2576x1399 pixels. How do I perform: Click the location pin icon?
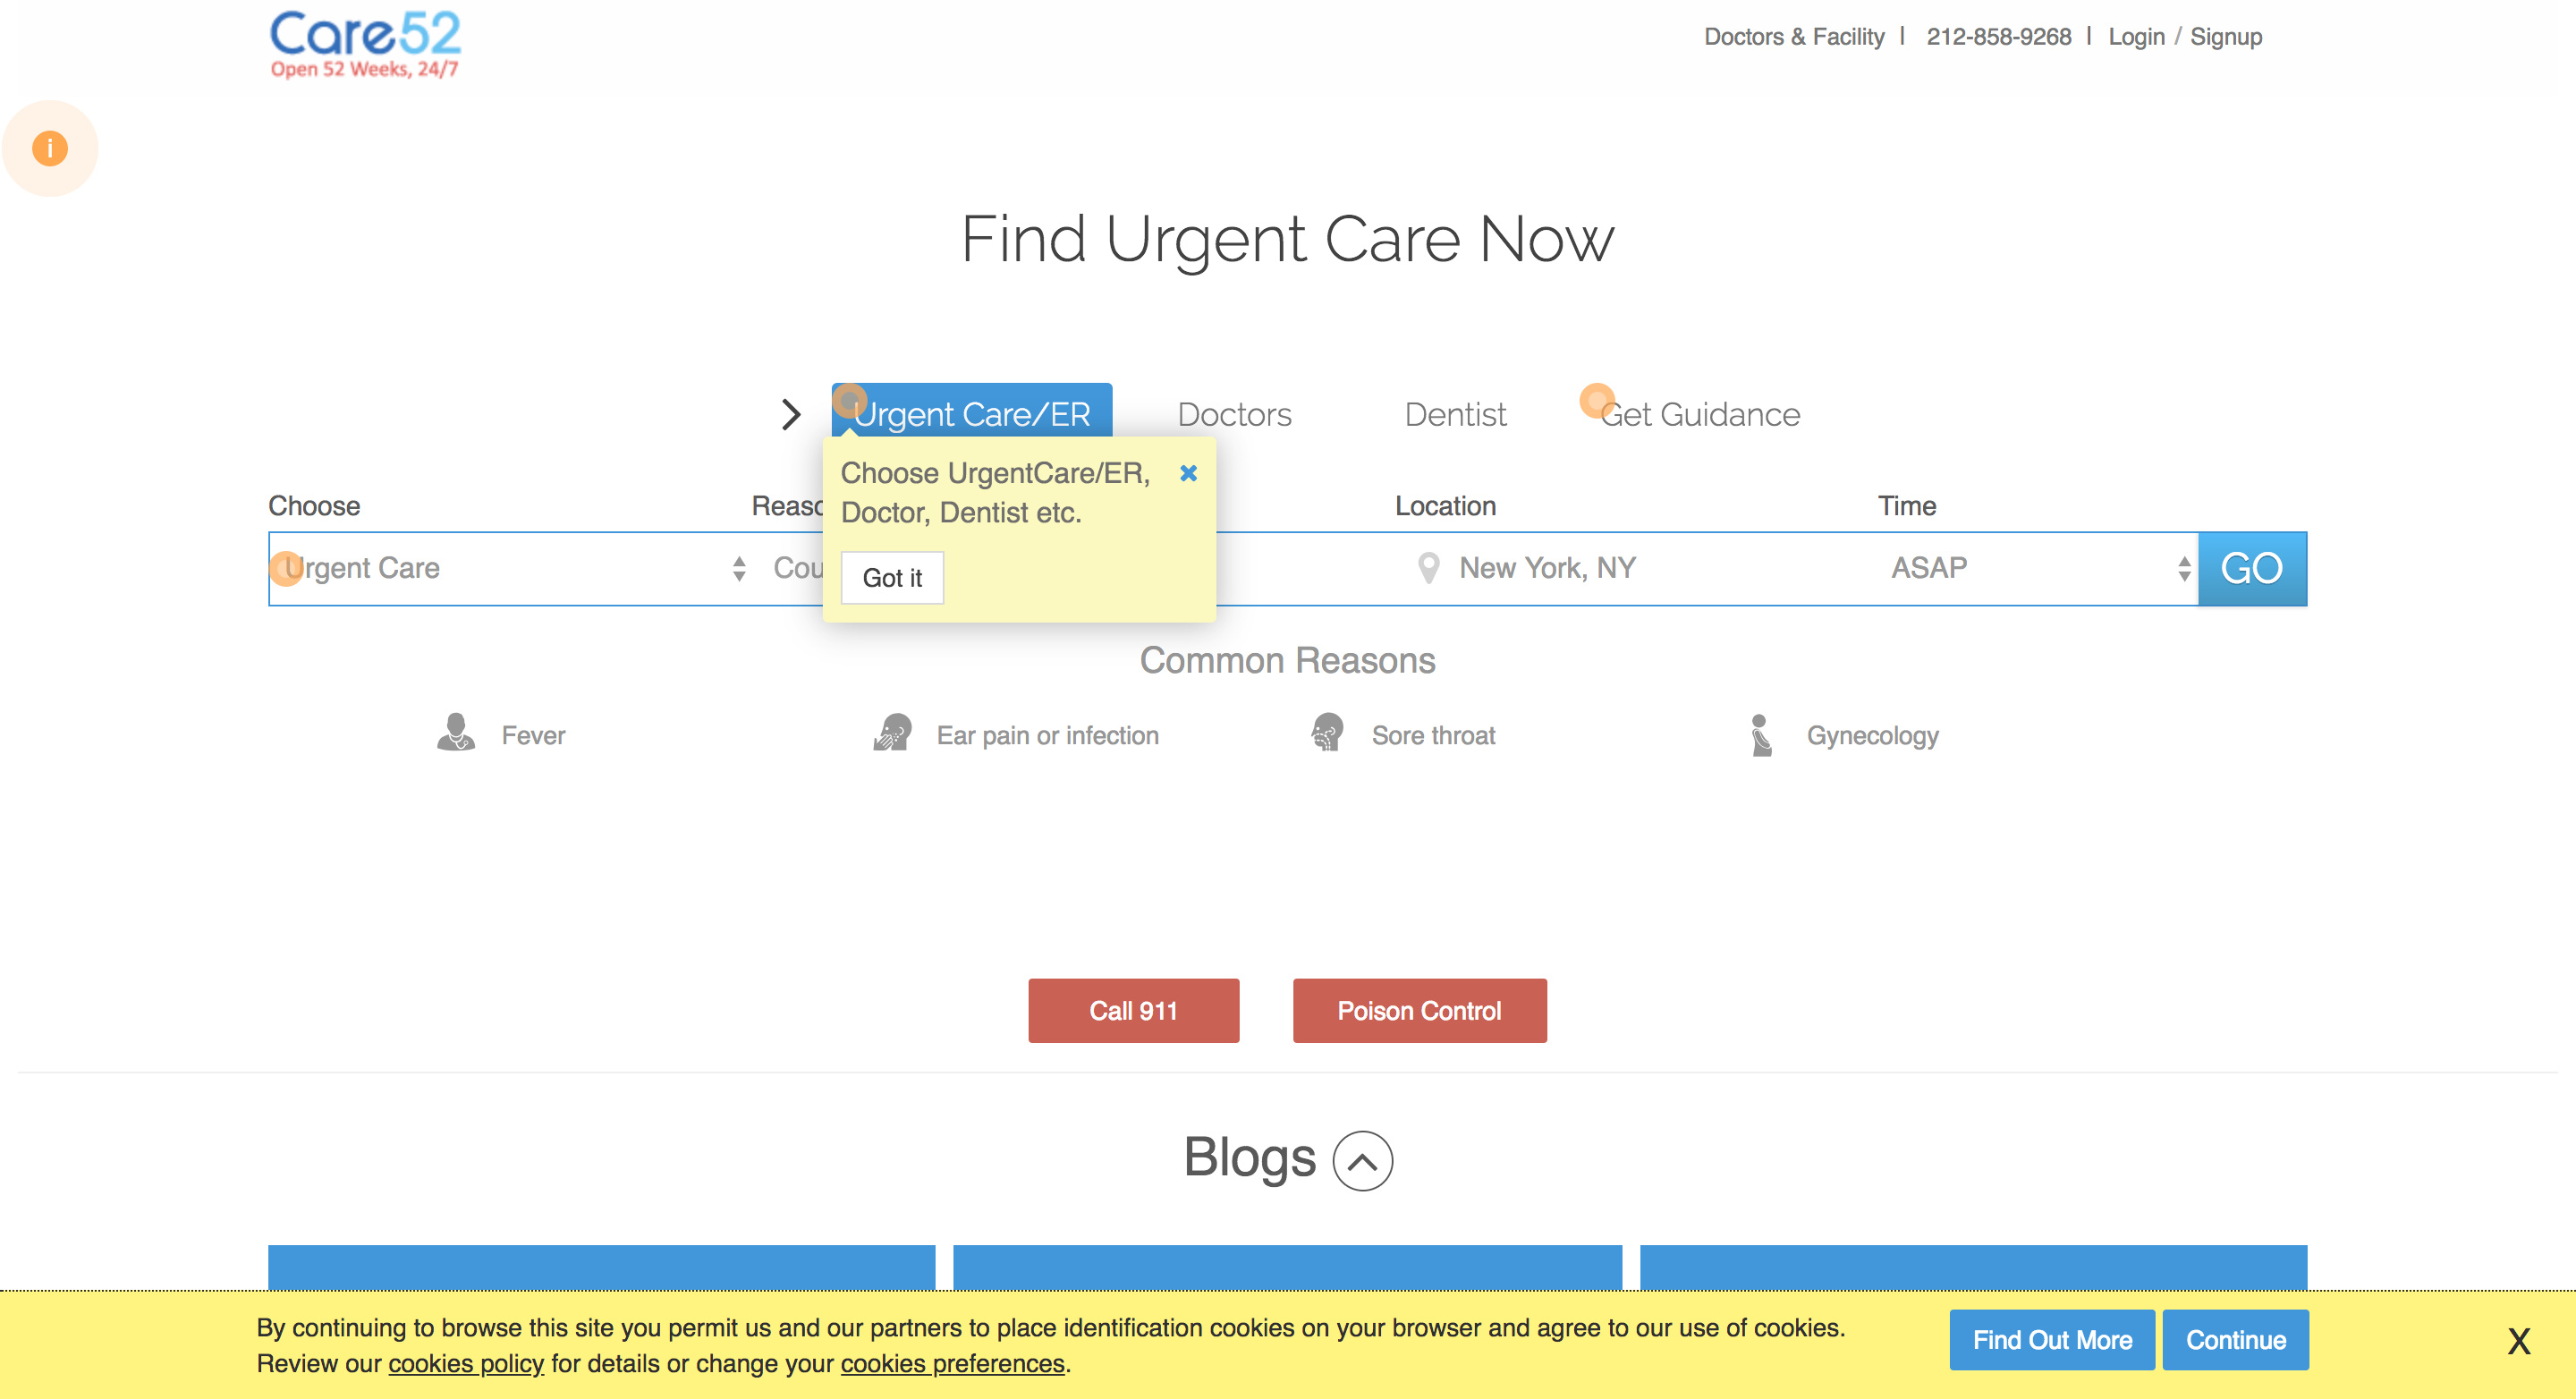click(1428, 568)
